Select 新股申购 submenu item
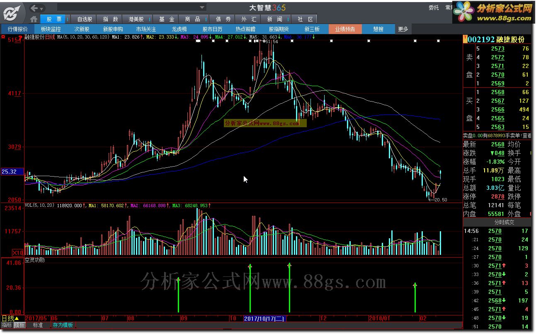536x334 pixels. point(113,29)
